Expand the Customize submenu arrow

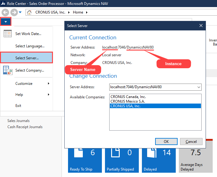coord(49,84)
